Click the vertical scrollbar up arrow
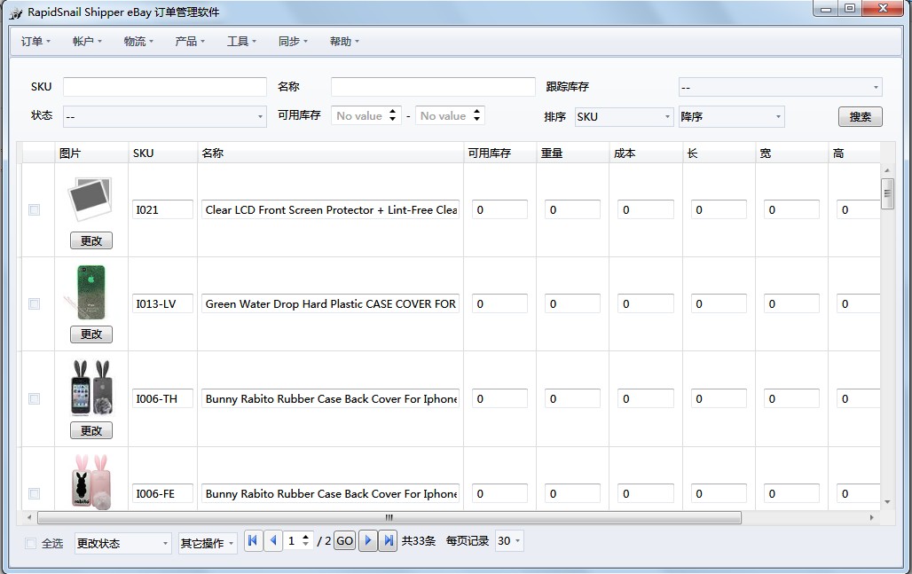 coord(887,170)
